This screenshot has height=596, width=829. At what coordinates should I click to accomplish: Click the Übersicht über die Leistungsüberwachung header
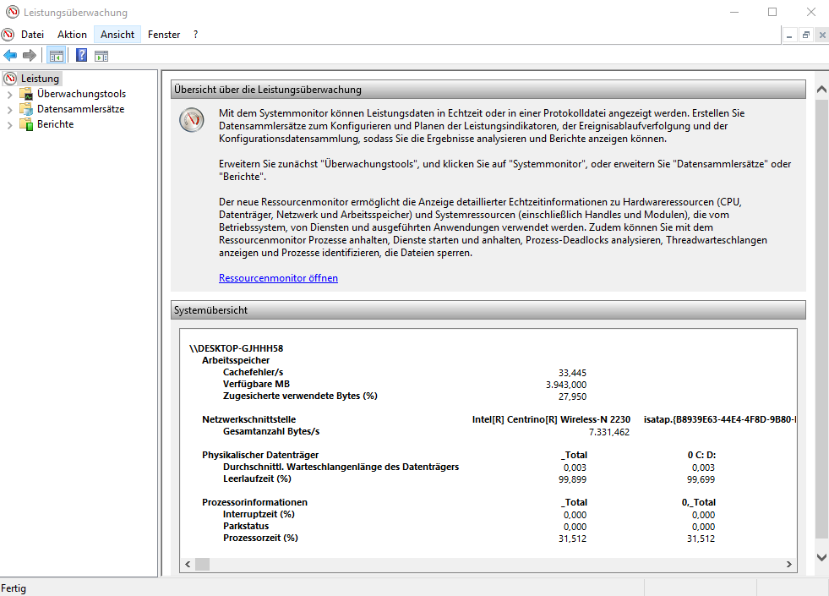(x=488, y=90)
